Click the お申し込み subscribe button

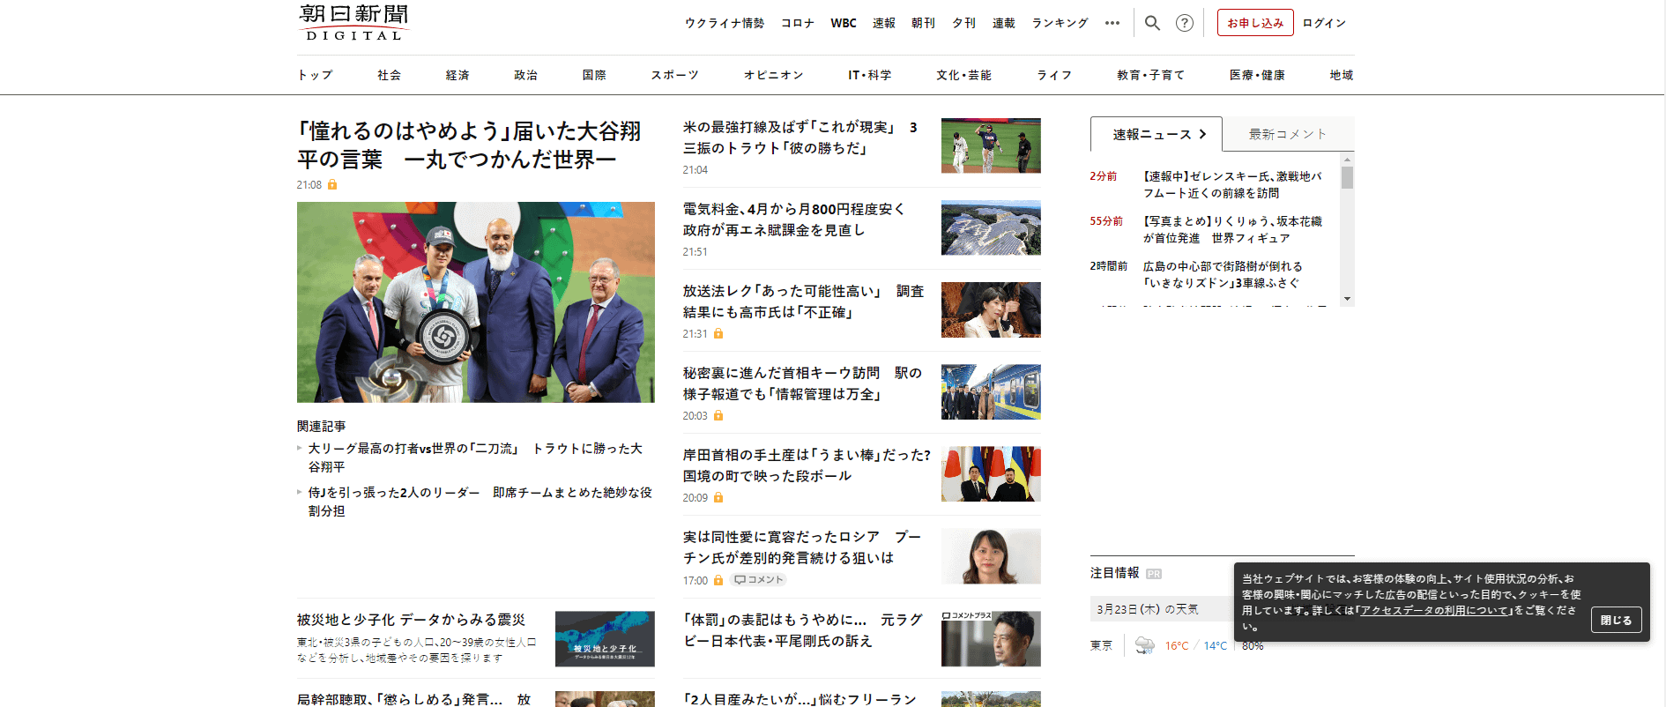[x=1255, y=23]
